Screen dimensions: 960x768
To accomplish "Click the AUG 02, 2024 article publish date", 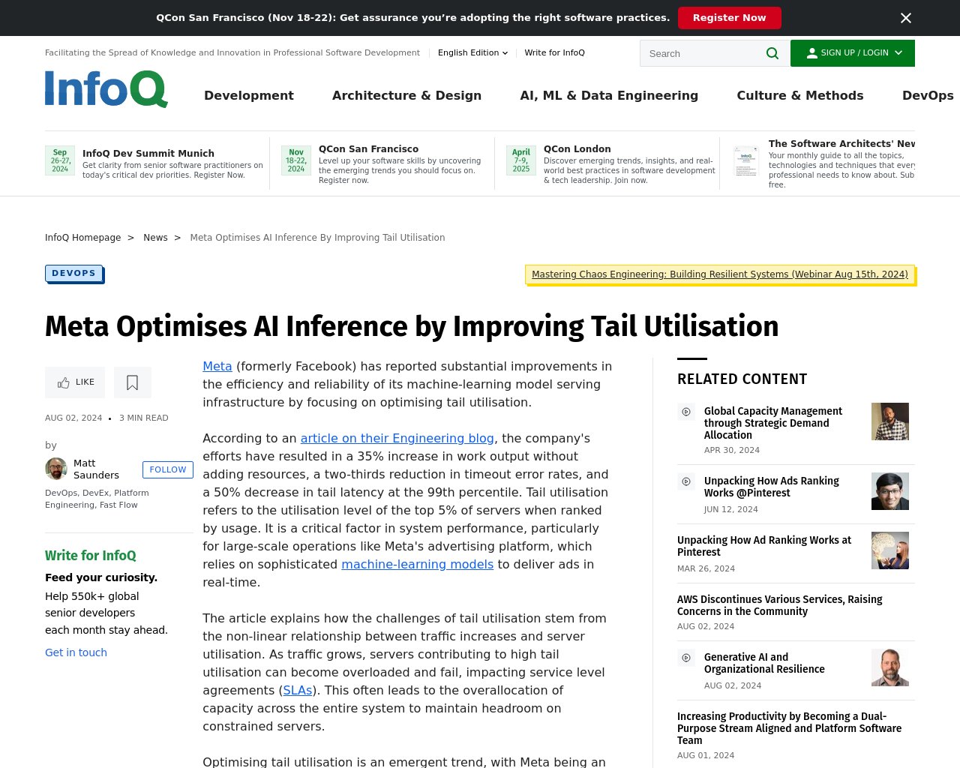I will (73, 418).
